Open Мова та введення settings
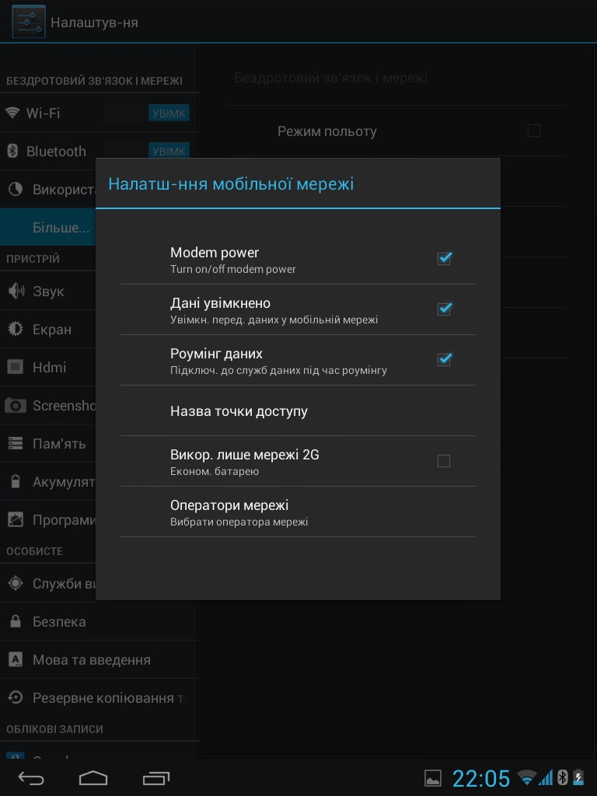This screenshot has height=796, width=597. click(91, 660)
